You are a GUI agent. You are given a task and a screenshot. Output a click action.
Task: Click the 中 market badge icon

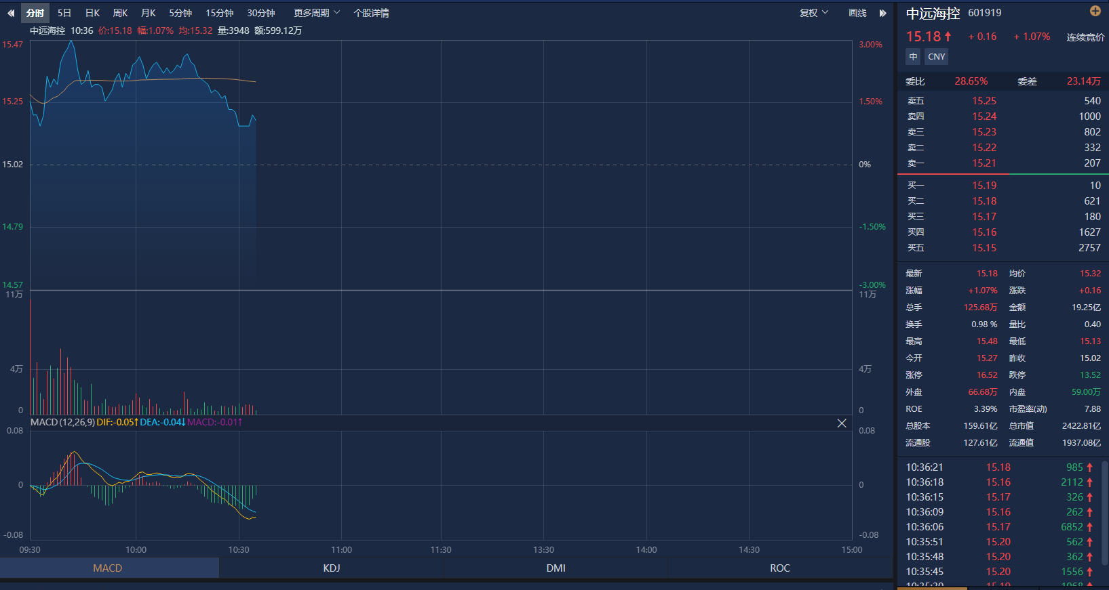(x=913, y=57)
